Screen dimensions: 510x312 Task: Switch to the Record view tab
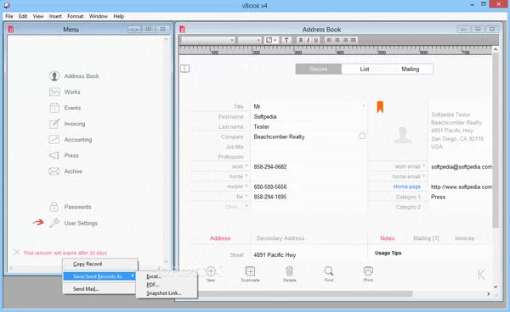coord(319,69)
